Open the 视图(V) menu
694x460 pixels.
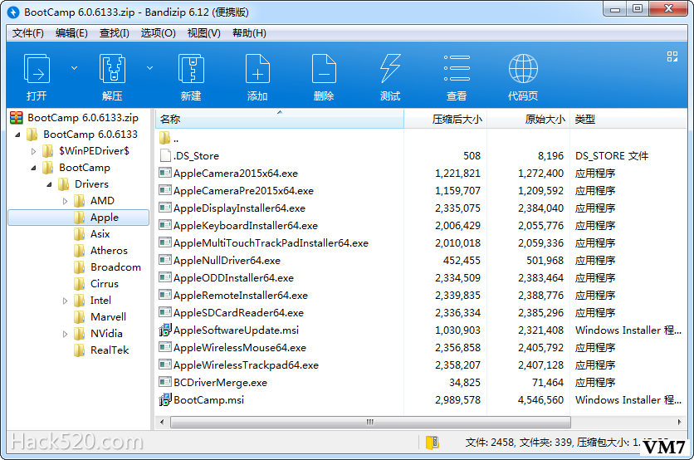click(x=203, y=33)
